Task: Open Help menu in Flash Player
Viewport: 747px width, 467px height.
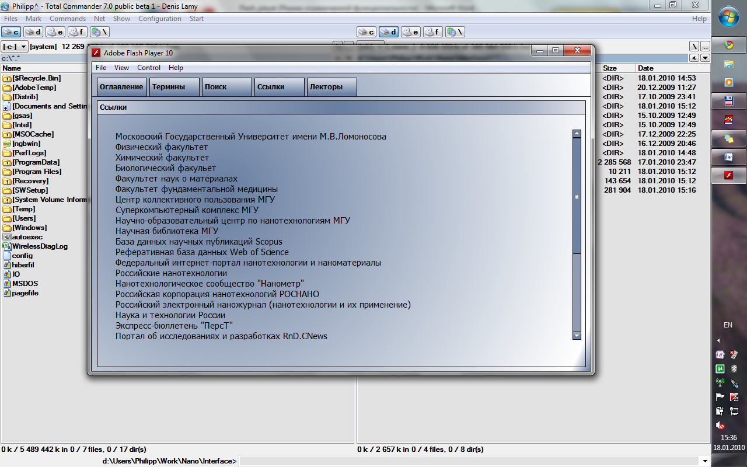Action: 176,68
